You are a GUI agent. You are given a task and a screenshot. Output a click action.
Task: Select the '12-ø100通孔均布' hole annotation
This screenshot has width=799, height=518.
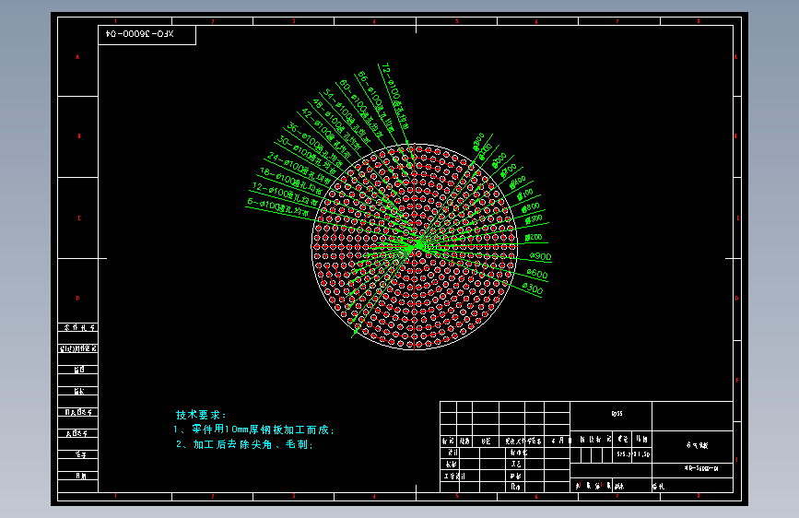click(288, 193)
